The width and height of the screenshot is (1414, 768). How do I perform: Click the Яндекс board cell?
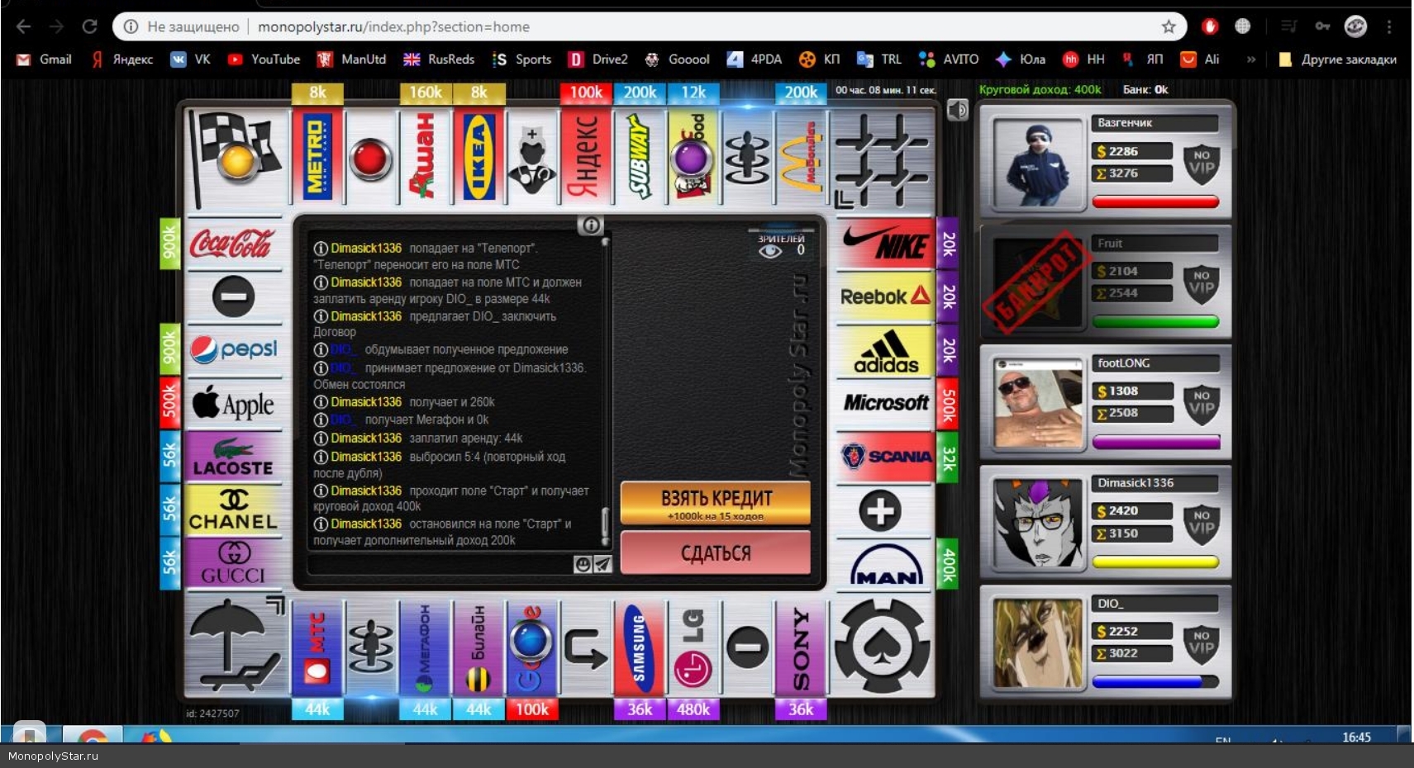(x=586, y=156)
